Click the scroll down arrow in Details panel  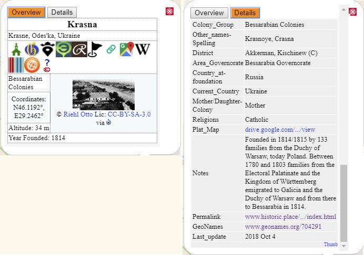(x=344, y=246)
